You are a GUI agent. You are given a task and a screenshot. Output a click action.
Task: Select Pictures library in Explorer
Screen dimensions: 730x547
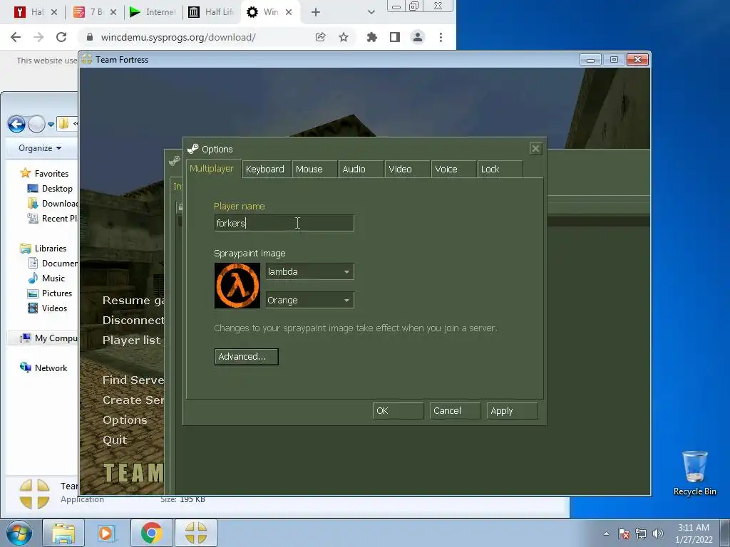pos(50,293)
